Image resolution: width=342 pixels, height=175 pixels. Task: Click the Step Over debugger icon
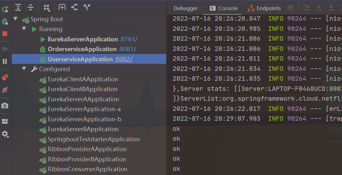[x=306, y=8]
